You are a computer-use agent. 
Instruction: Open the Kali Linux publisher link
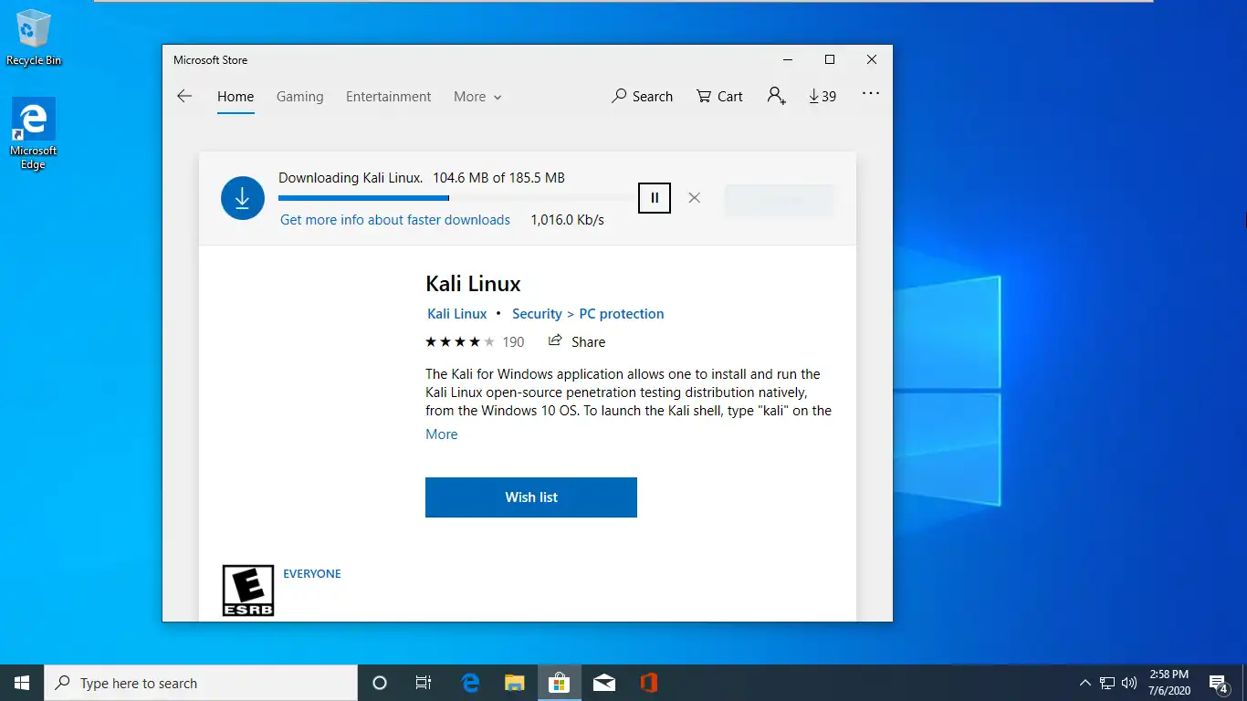[457, 313]
